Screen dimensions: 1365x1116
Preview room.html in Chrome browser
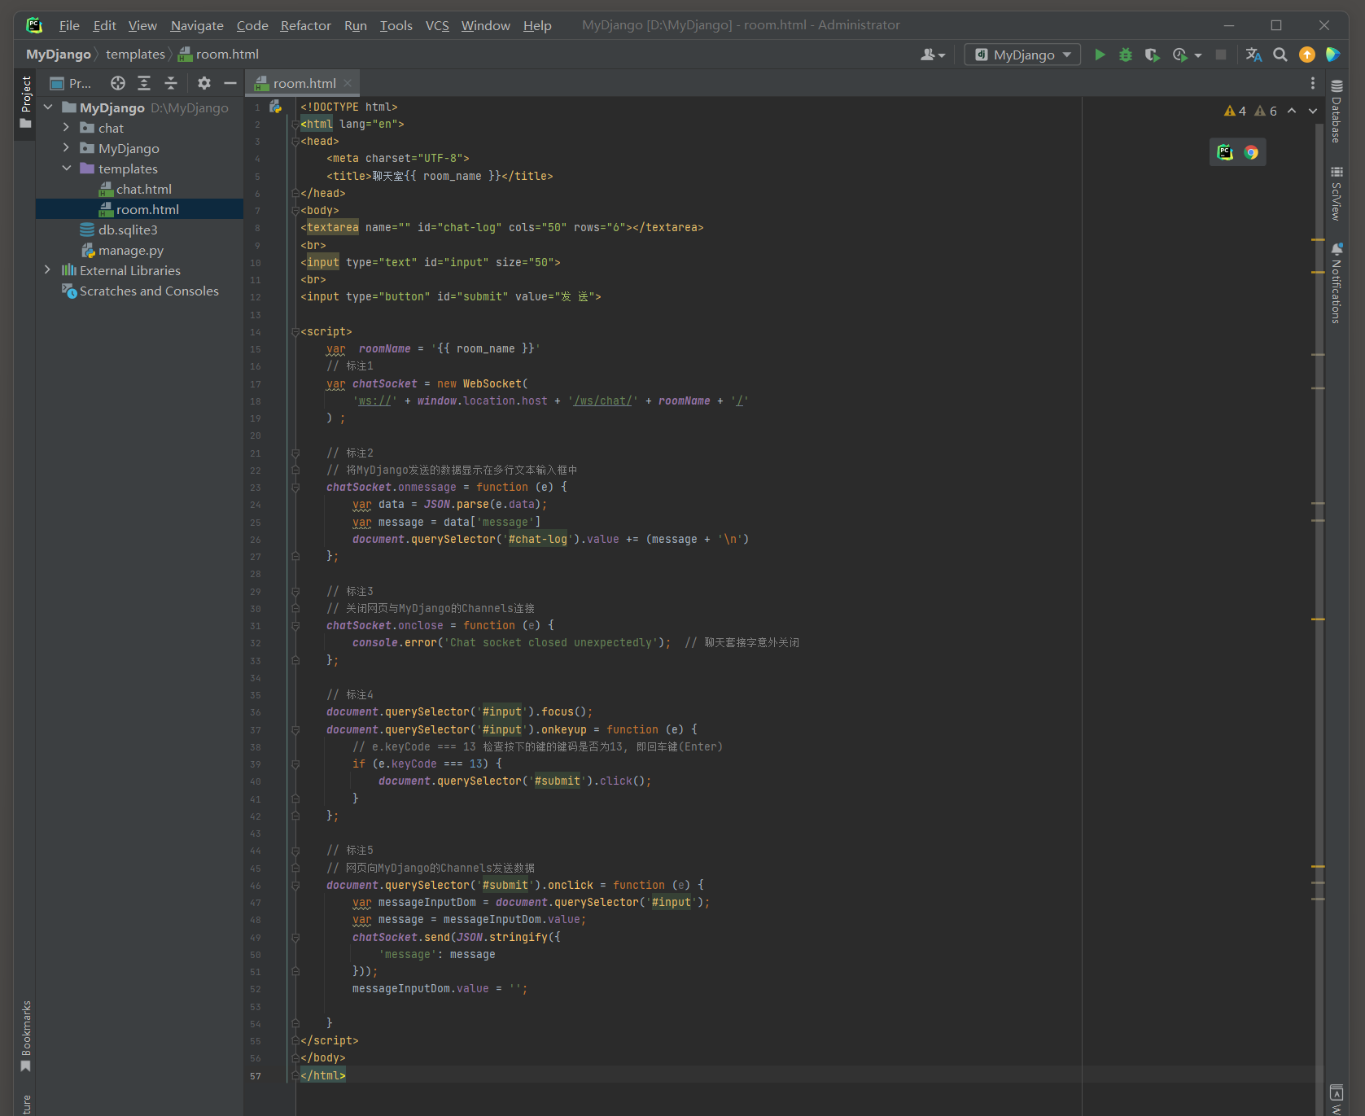click(x=1251, y=152)
